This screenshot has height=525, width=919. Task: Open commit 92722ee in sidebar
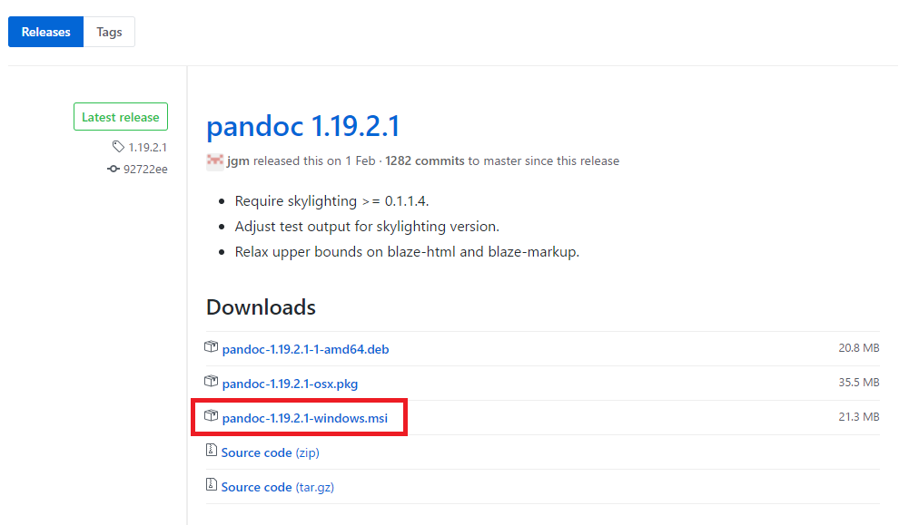tap(145, 170)
